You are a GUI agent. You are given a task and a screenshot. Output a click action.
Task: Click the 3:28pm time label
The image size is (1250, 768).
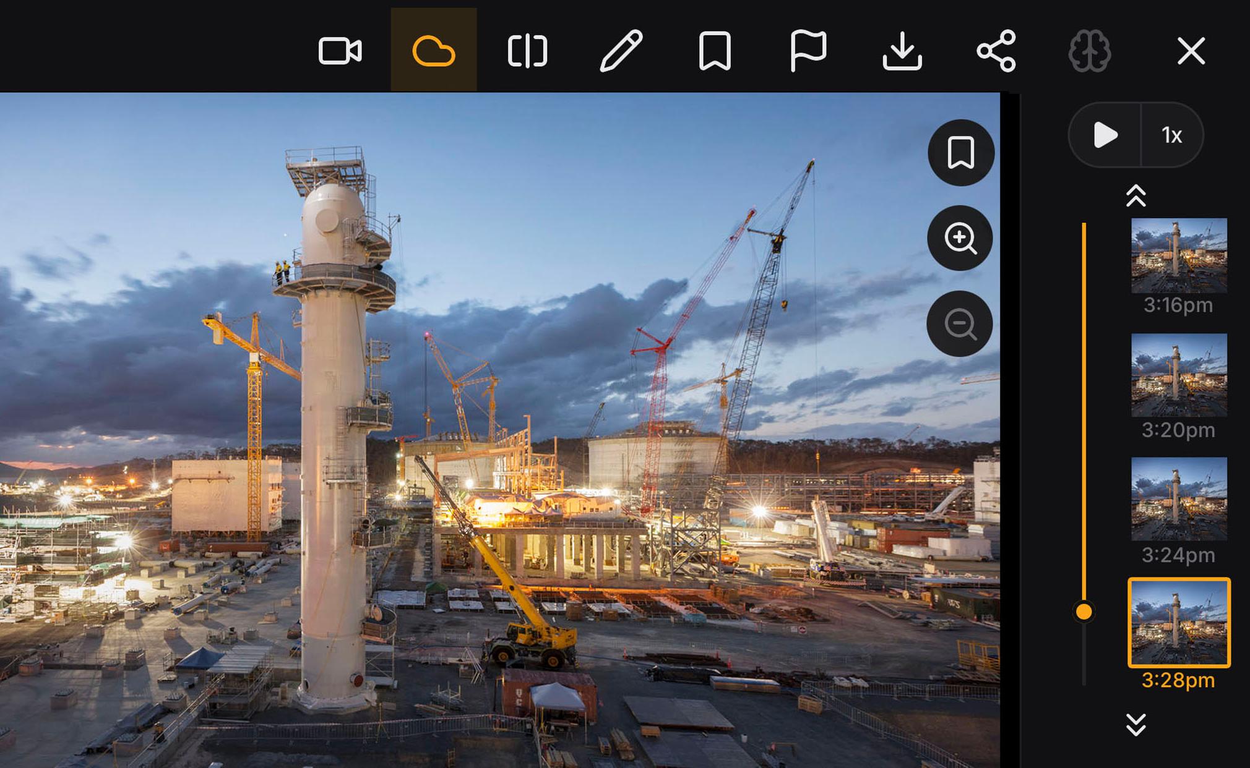pyautogui.click(x=1178, y=681)
